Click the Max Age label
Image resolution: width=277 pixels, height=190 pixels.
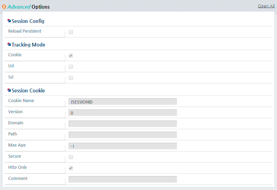[x=17, y=145]
